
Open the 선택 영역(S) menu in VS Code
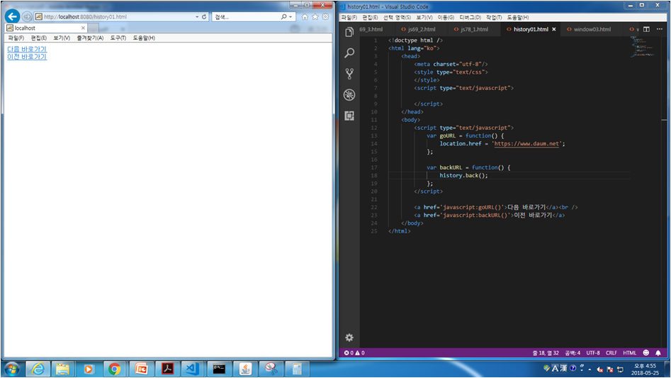click(397, 17)
